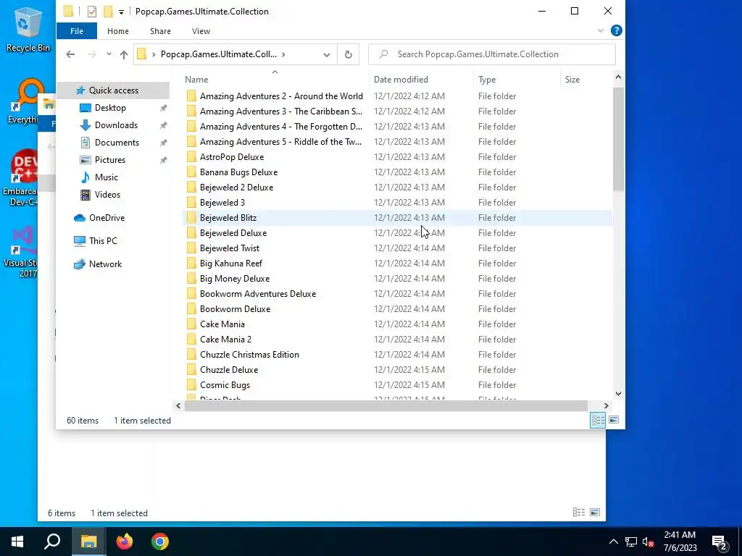The width and height of the screenshot is (742, 556).
Task: Select Bookworm Adventures Deluxe folder
Action: point(398,294)
